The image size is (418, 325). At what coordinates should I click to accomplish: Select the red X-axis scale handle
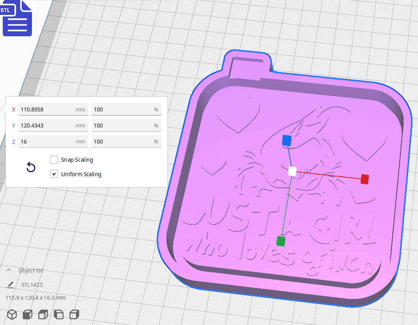tap(365, 179)
